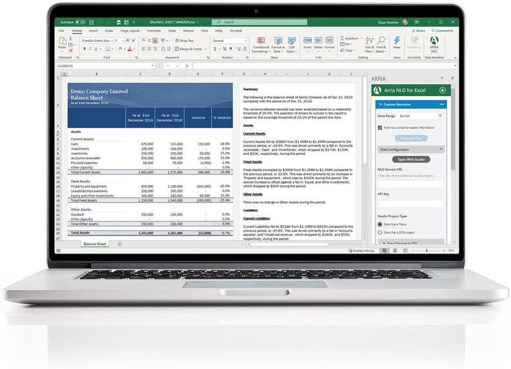The image size is (511, 369).
Task: Select Describe a Table radio option
Action: (380, 224)
